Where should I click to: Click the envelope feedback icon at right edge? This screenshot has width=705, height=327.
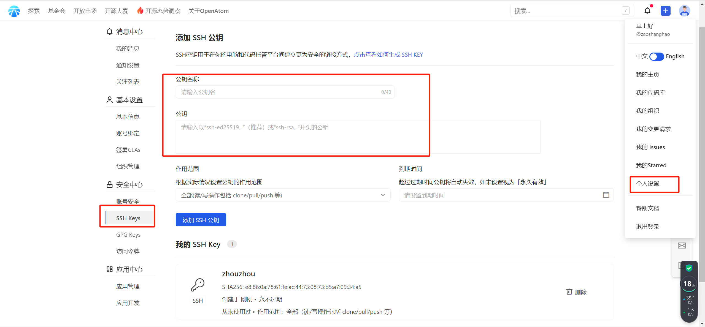click(682, 246)
